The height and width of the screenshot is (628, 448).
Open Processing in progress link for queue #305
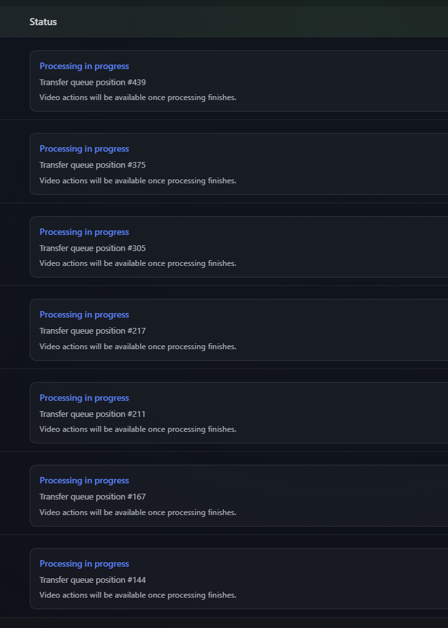(84, 232)
